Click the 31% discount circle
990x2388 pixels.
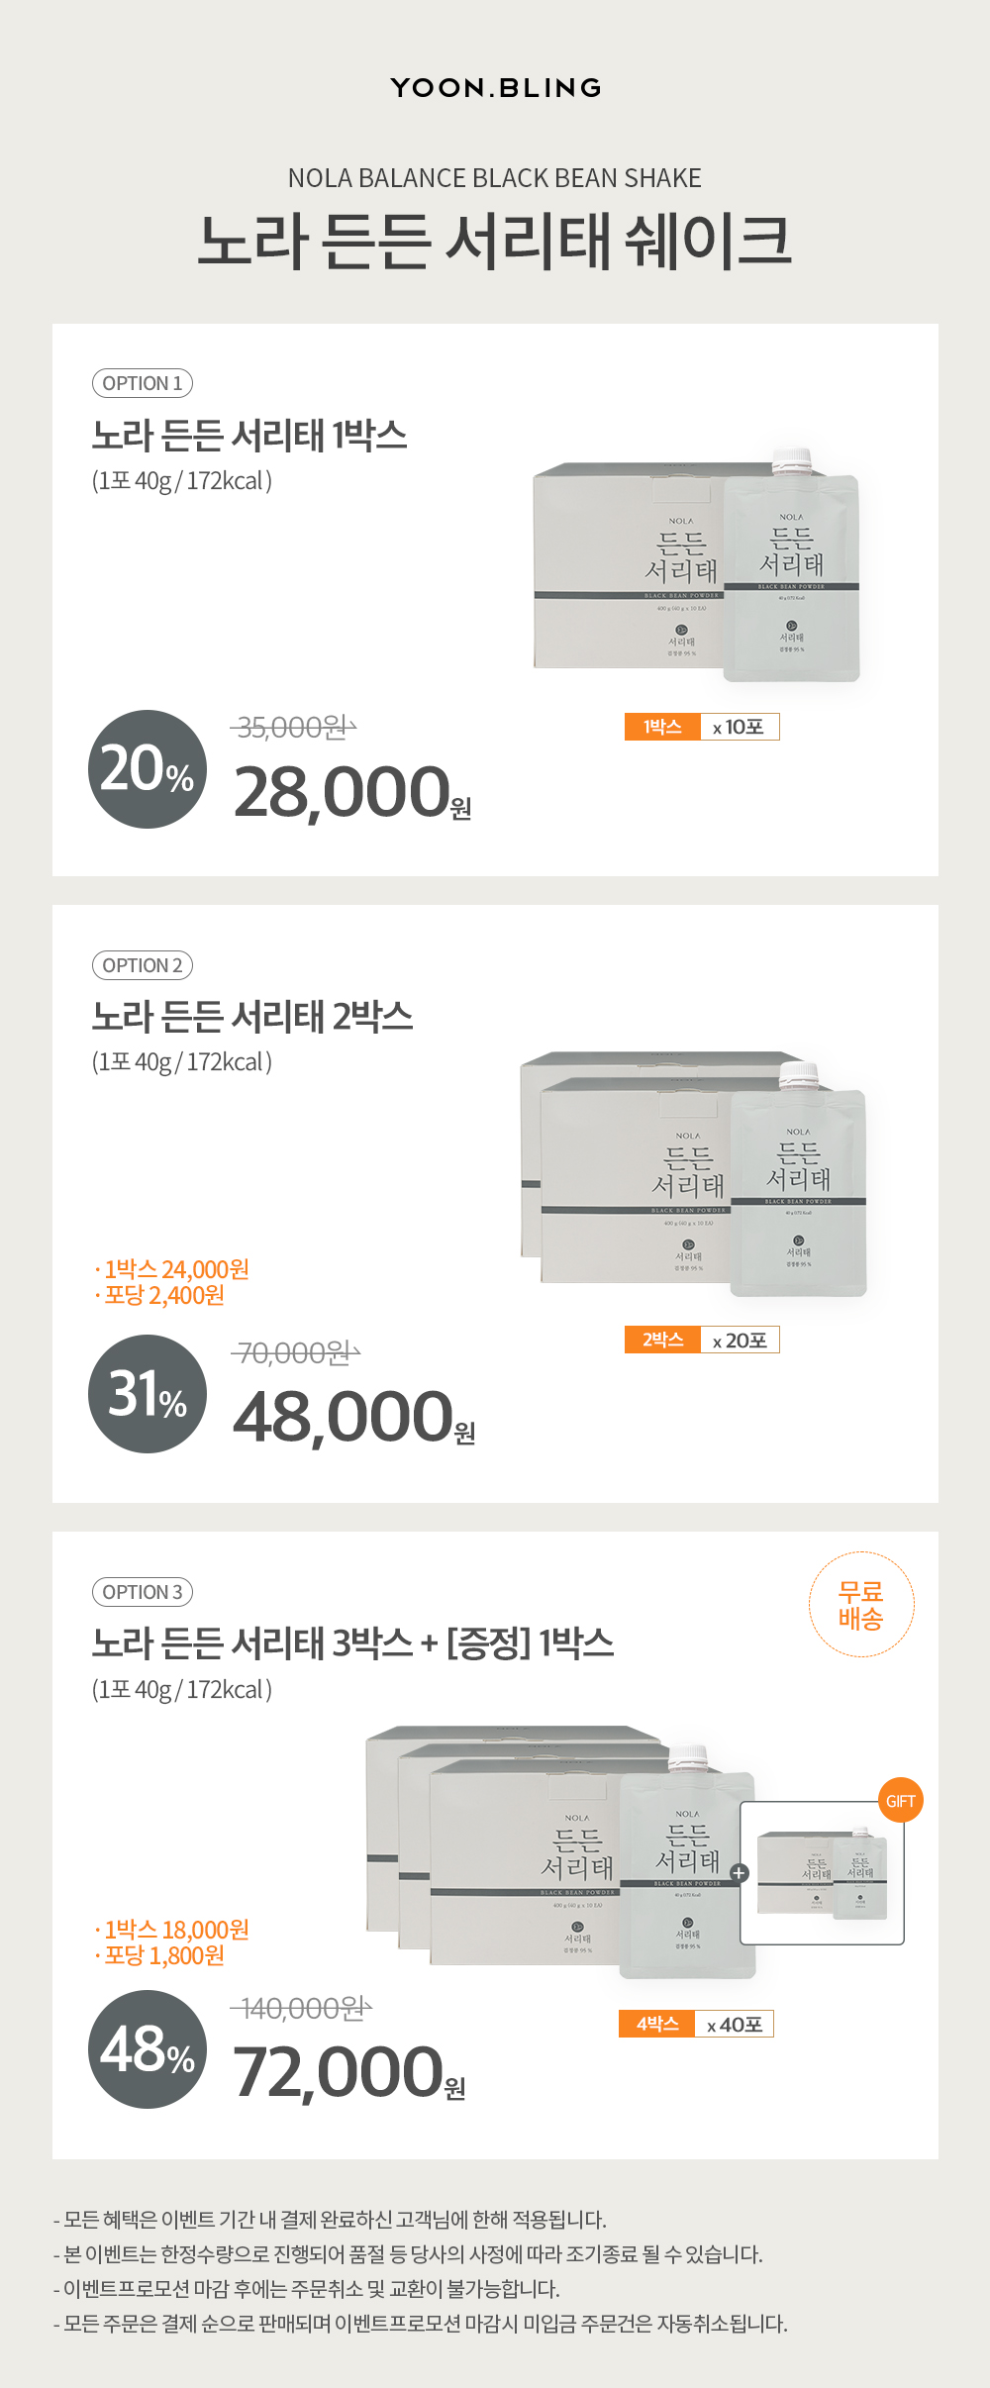pos(148,1394)
